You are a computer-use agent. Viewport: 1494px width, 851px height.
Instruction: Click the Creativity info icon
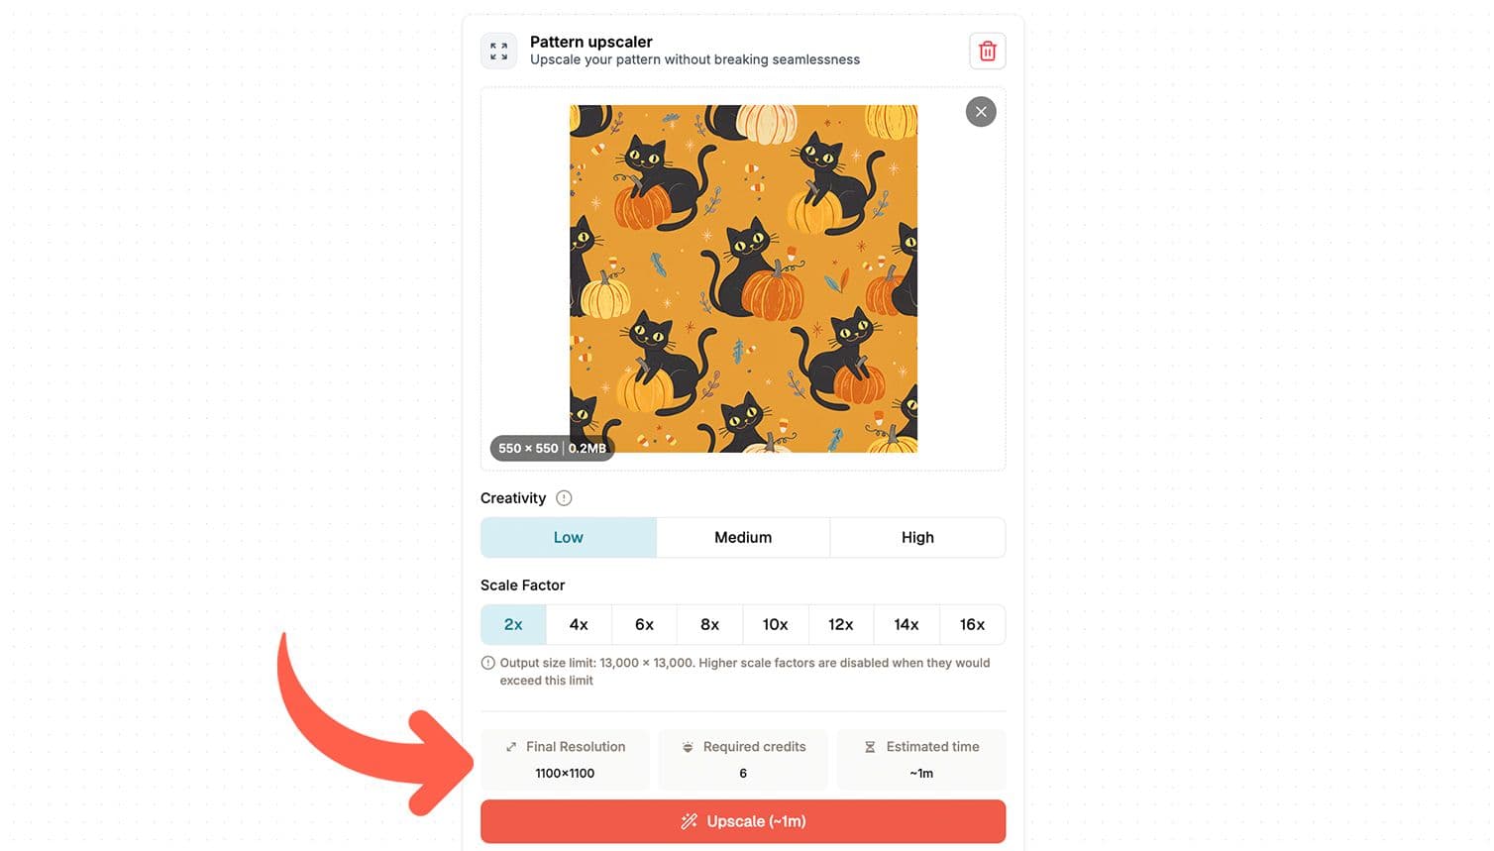tap(564, 498)
